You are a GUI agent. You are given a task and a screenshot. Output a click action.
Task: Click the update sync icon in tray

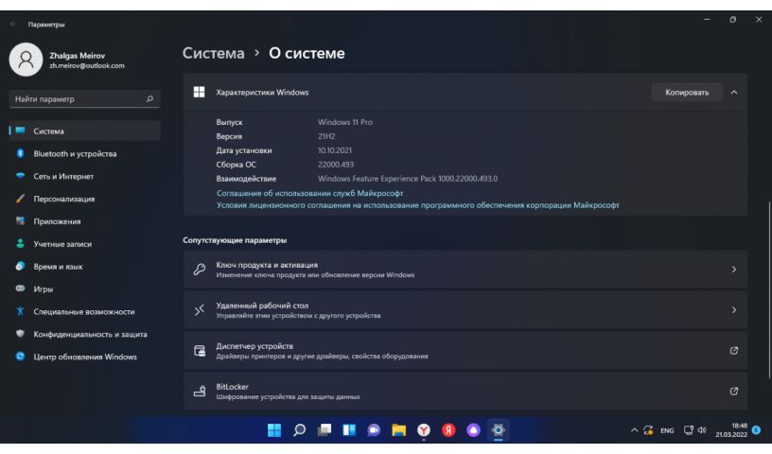coord(648,430)
